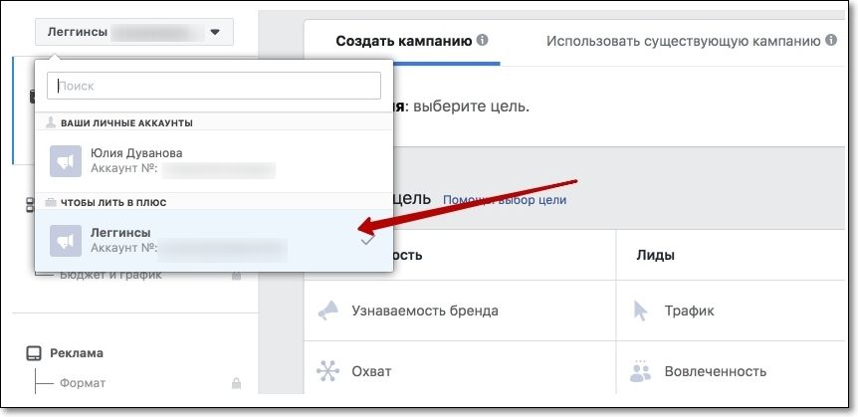Viewport: 858px width, 417px height.
Task: Select the Юлия Дуванова personal account
Action: pos(214,161)
